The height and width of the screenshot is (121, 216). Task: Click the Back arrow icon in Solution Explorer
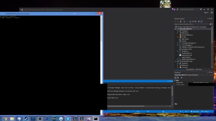click(175, 22)
